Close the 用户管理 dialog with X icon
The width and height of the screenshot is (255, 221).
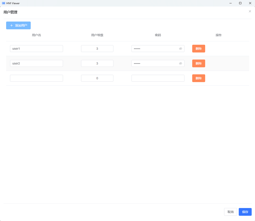point(250,11)
